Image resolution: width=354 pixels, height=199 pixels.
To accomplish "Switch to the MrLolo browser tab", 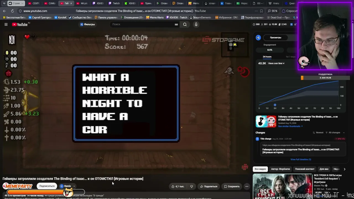I will [82, 3].
